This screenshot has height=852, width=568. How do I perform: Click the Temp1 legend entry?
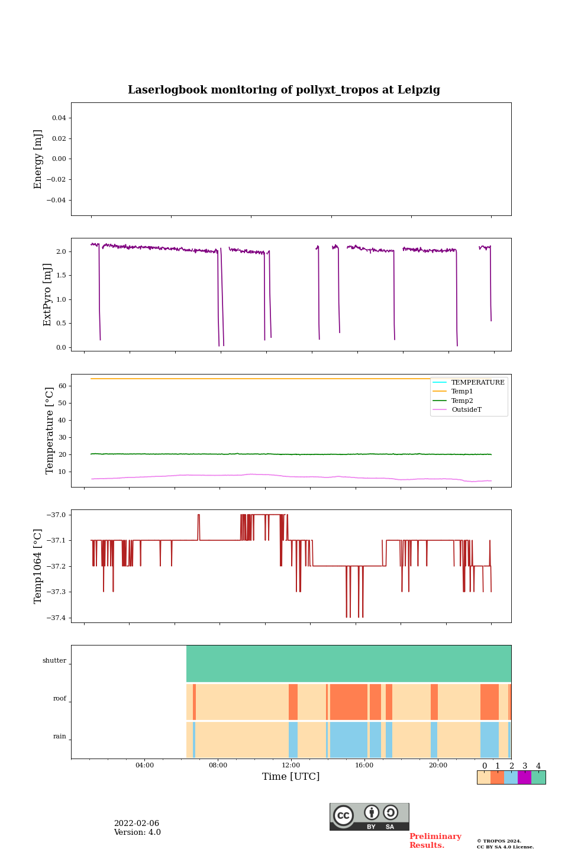(462, 392)
